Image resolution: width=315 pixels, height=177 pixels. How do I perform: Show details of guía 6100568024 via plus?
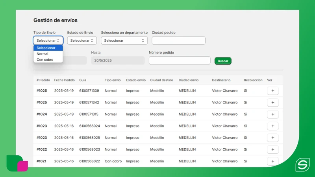coord(272,126)
